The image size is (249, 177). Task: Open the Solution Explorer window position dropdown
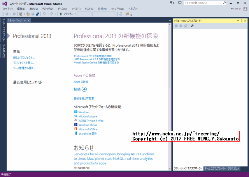coord(238,21)
